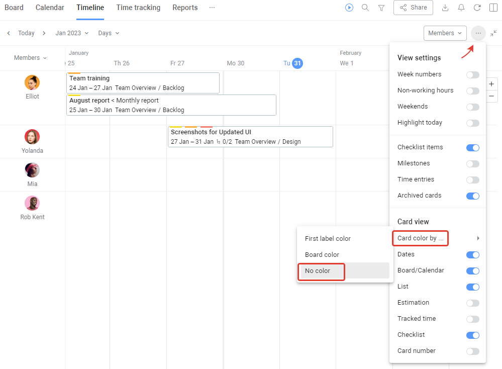
Task: Enable the Time entries toggle
Action: tap(472, 179)
